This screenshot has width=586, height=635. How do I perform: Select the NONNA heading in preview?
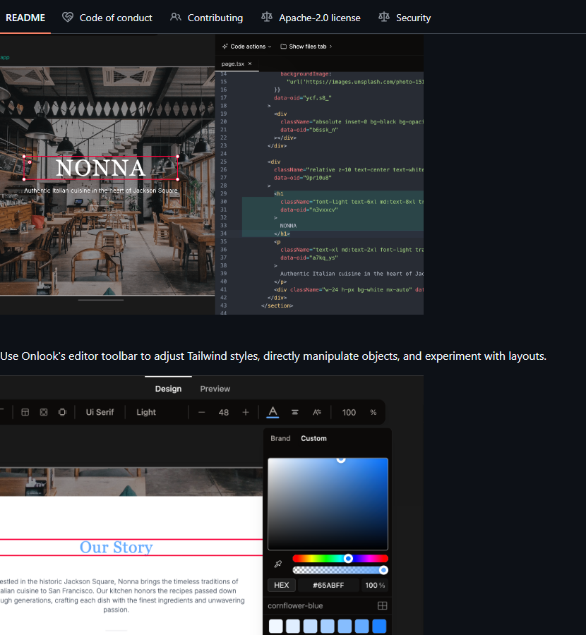pos(100,168)
